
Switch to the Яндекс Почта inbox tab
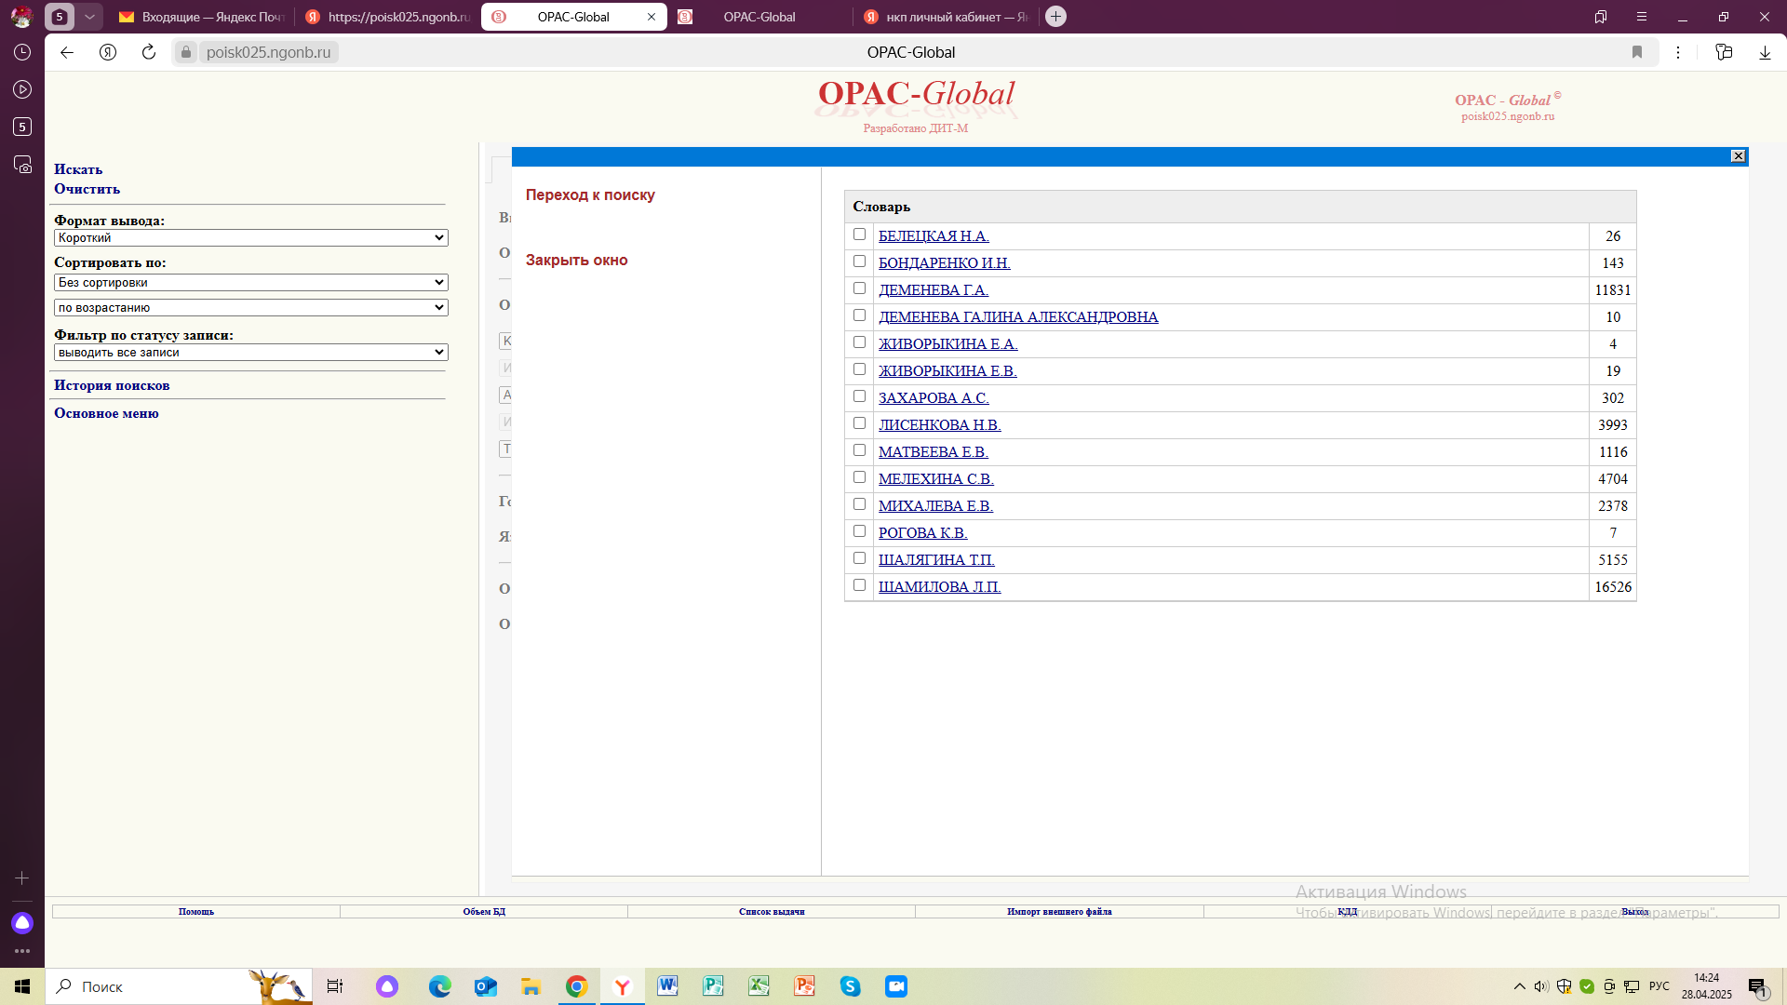[x=202, y=17]
